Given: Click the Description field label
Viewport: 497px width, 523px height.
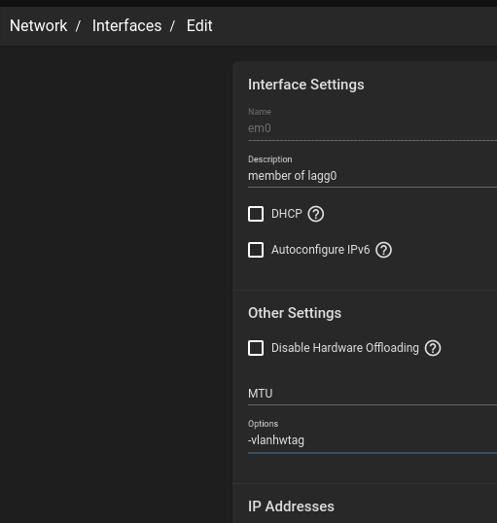Looking at the screenshot, I should [270, 159].
